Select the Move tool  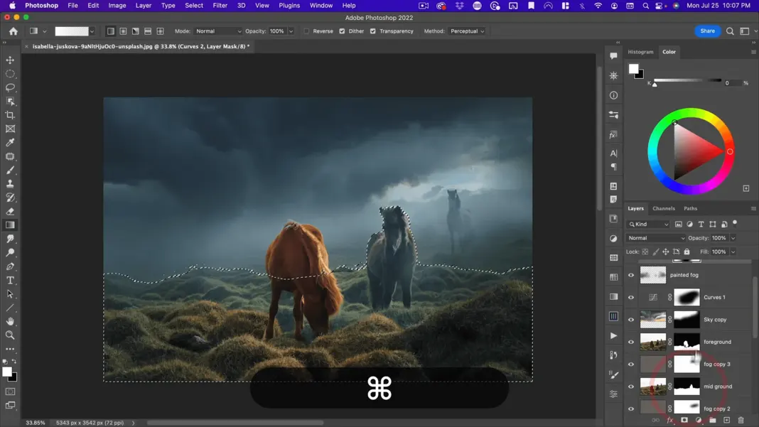[10, 60]
